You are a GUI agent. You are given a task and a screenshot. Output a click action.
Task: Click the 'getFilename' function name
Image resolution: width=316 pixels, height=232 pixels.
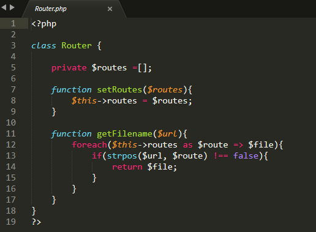124,134
